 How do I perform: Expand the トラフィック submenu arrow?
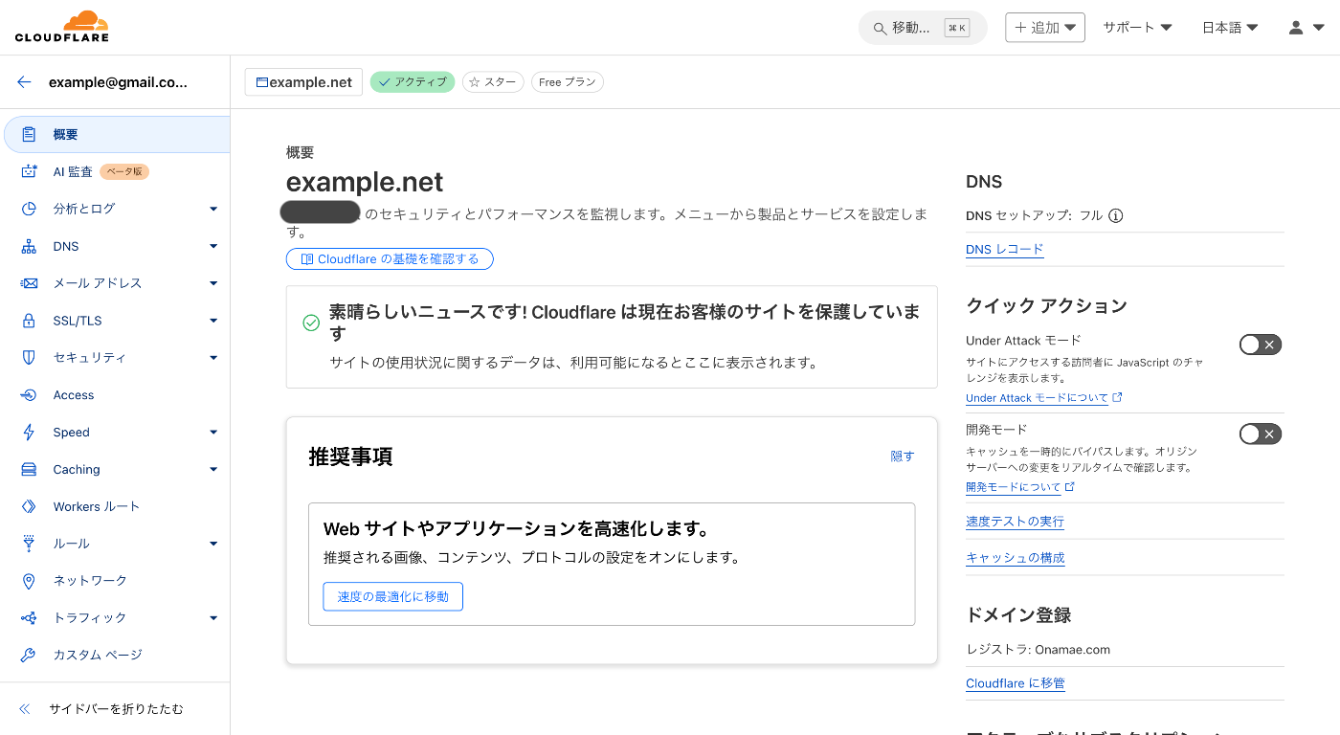(213, 618)
